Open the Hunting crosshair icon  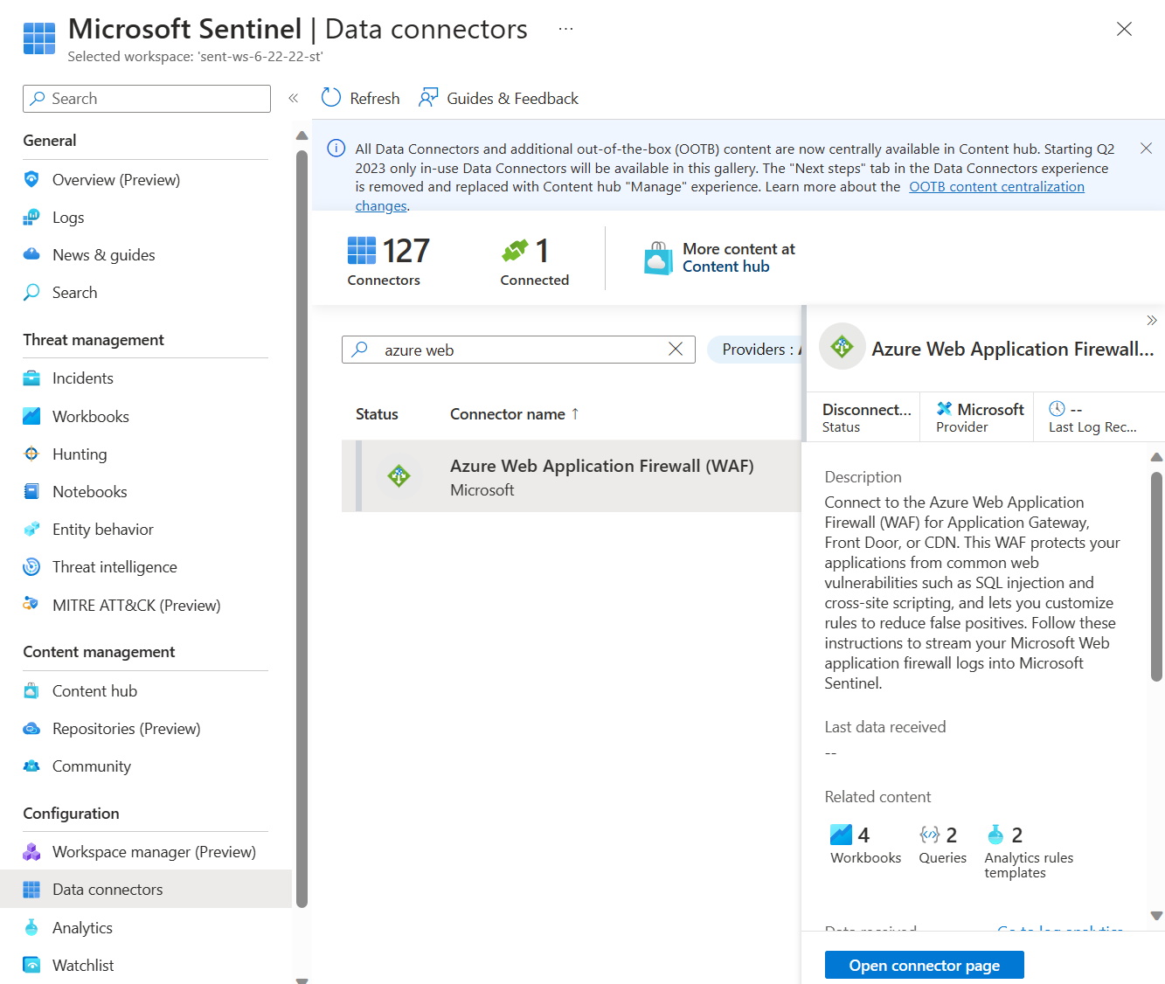(x=31, y=454)
